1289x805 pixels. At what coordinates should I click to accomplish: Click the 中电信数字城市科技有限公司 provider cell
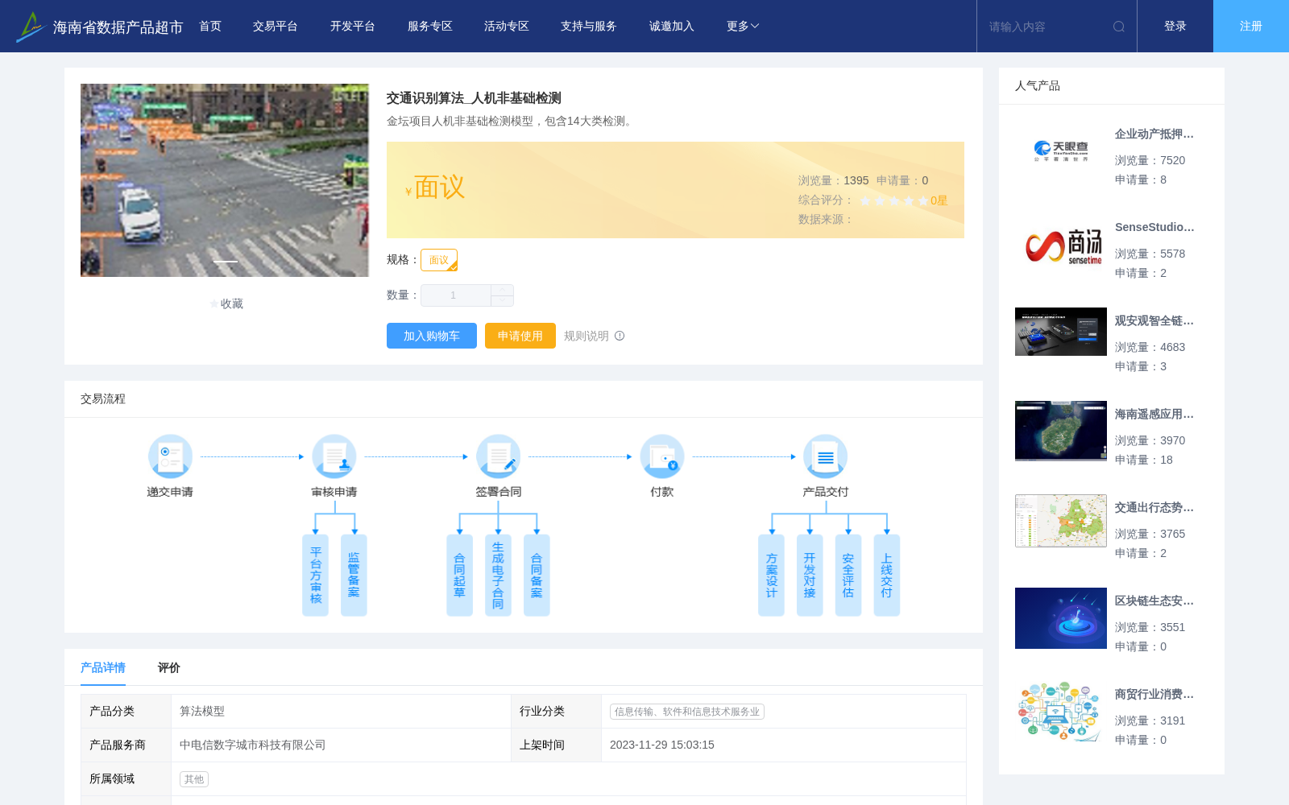coord(341,745)
